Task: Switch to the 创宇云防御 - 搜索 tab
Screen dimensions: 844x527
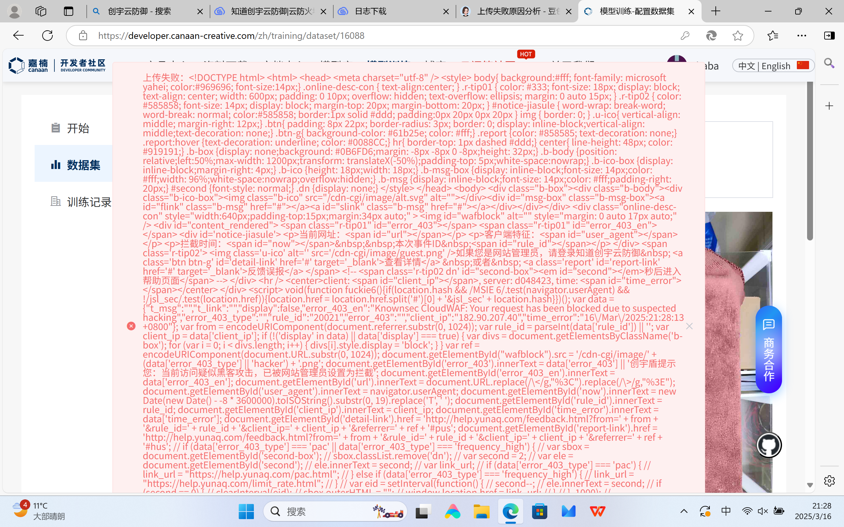Action: pyautogui.click(x=148, y=11)
